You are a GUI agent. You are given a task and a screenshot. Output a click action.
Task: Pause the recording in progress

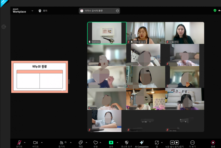(x=172, y=142)
